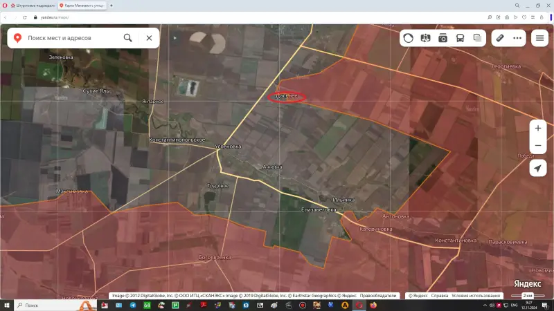Open the map layers type switcher

tap(477, 38)
